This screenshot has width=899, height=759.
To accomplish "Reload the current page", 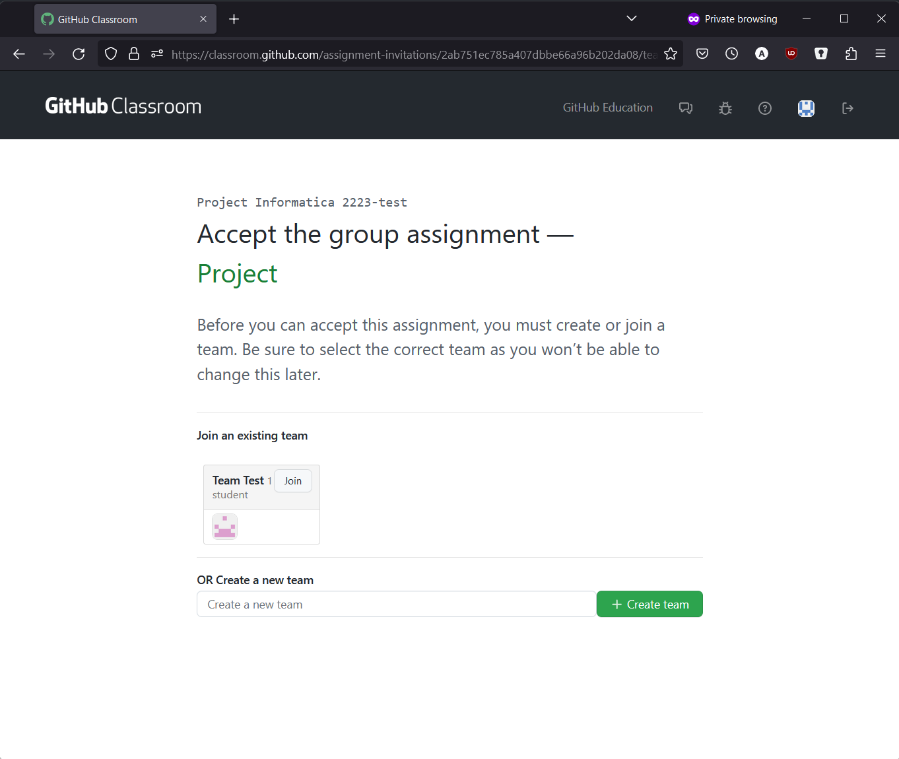I will [x=79, y=54].
